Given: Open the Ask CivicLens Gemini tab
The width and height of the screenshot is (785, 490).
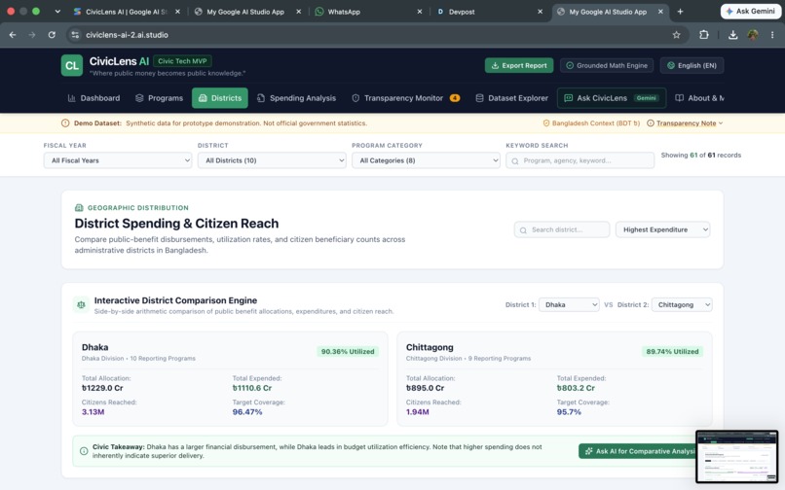Looking at the screenshot, I should 612,98.
